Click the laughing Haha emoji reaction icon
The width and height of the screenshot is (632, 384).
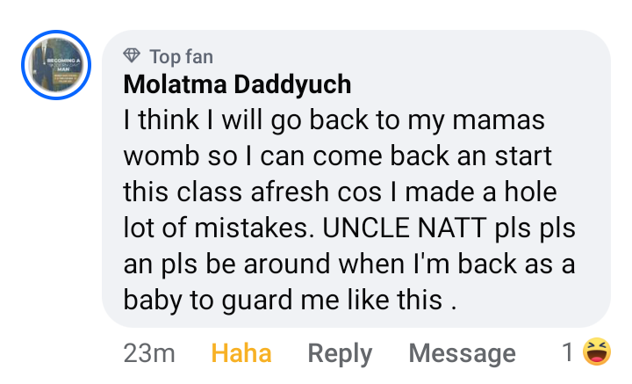(x=597, y=353)
